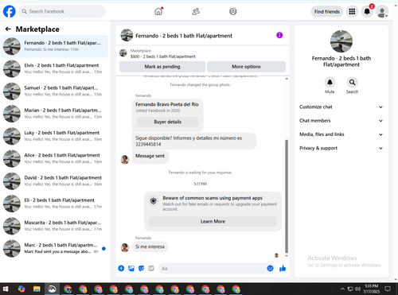This screenshot has width=398, height=295.
Task: Open File Explorer from the taskbar
Action: [x=37, y=289]
